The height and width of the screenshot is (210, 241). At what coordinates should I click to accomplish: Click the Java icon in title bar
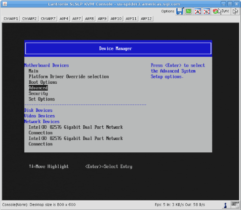pyautogui.click(x=5, y=3)
